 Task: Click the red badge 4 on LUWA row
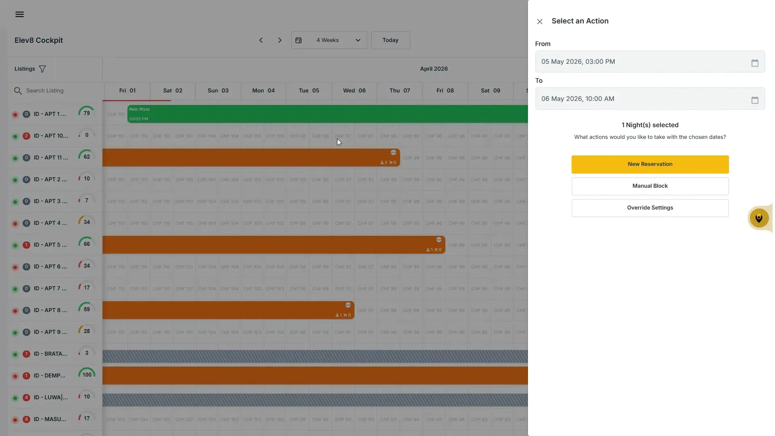pyautogui.click(x=26, y=398)
